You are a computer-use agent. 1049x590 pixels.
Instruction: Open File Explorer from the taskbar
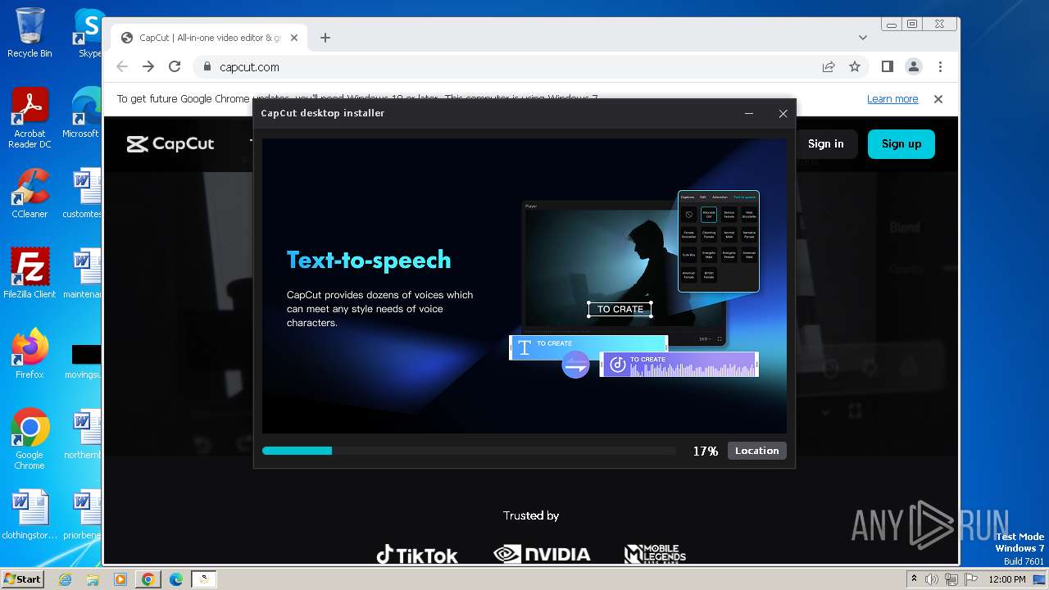pos(93,579)
